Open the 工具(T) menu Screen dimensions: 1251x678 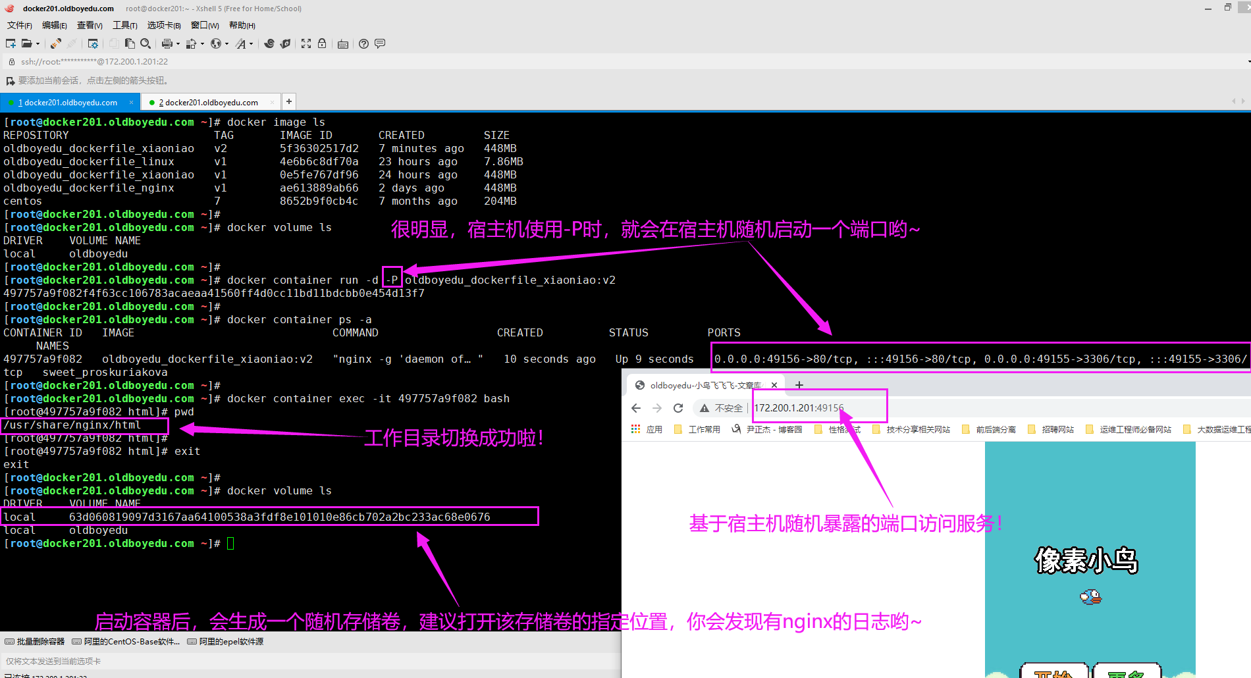124,25
